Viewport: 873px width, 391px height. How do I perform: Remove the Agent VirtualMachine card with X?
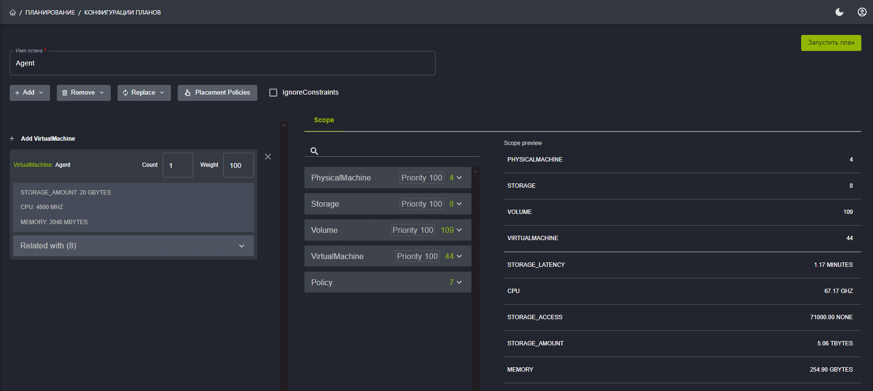pyautogui.click(x=268, y=157)
